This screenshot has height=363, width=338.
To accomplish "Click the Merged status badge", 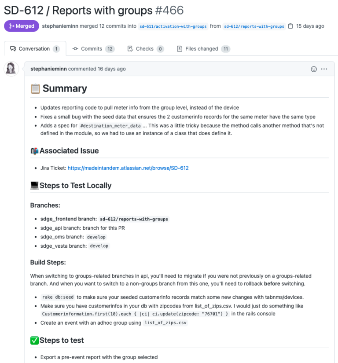I will (x=21, y=26).
